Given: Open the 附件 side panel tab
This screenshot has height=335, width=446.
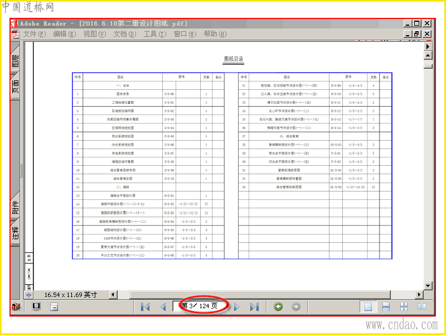Looking at the screenshot, I should click(16, 208).
